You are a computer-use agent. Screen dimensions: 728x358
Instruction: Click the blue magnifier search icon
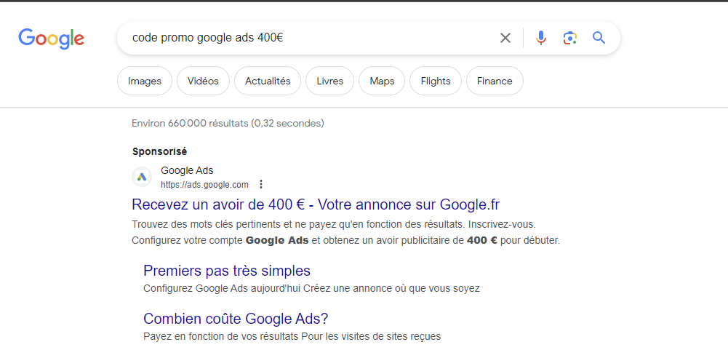(599, 38)
